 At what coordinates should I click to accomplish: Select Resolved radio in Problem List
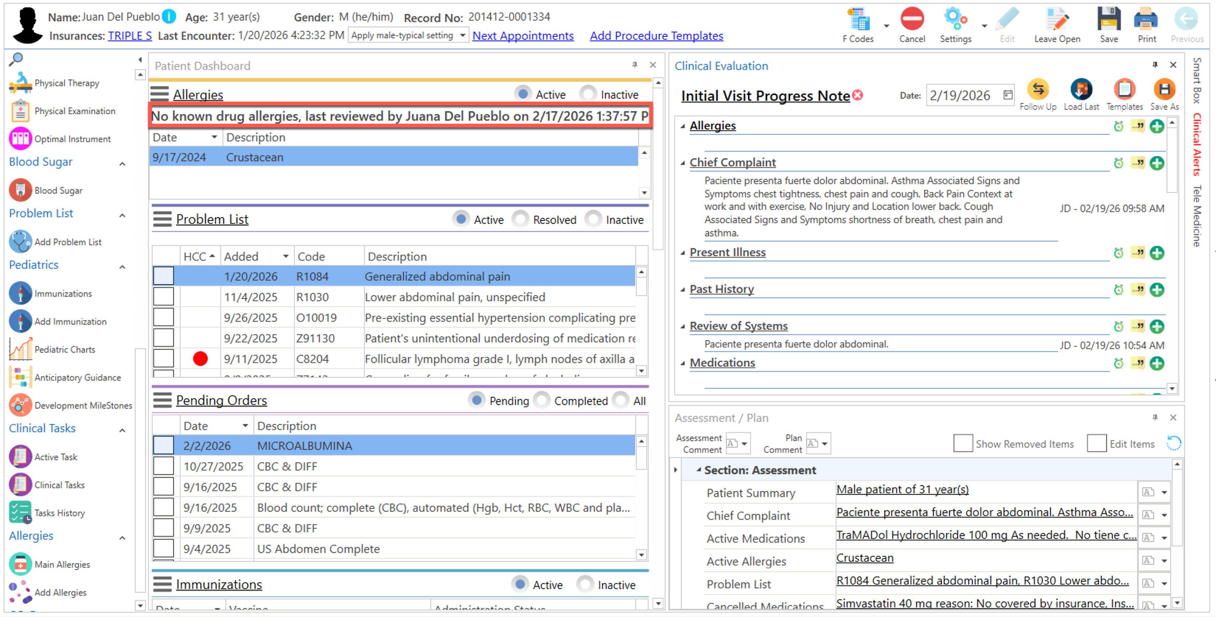(520, 219)
